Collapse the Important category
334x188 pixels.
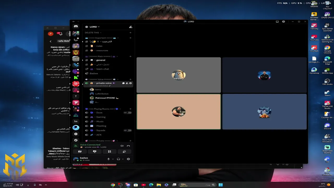point(102,38)
